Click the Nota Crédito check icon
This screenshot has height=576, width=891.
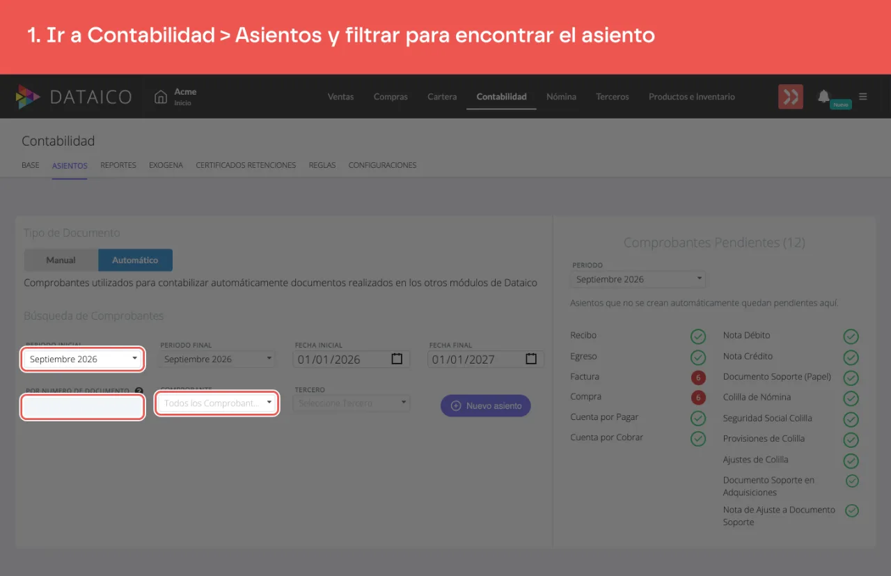pyautogui.click(x=851, y=357)
